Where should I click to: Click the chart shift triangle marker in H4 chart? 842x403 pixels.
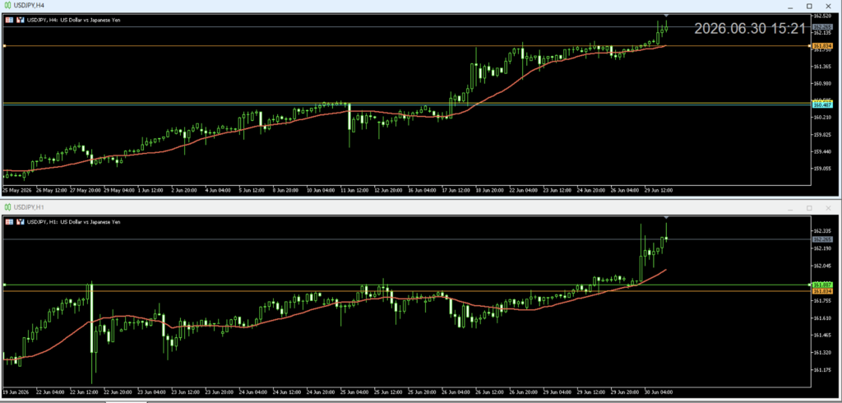click(x=666, y=15)
